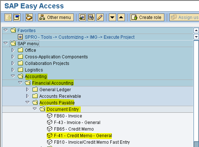
Task: Select FB65 - Credit Memo transaction
Action: (x=74, y=129)
